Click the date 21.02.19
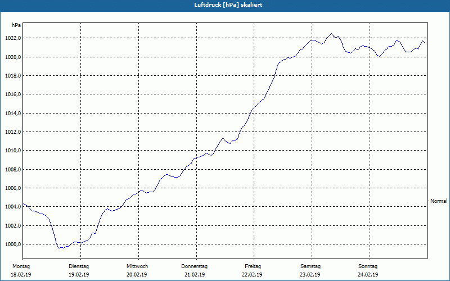 click(195, 275)
